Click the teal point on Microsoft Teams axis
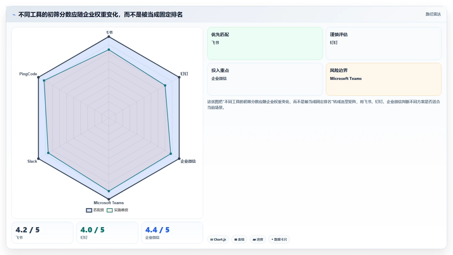The width and height of the screenshot is (453, 255). pyautogui.click(x=109, y=191)
